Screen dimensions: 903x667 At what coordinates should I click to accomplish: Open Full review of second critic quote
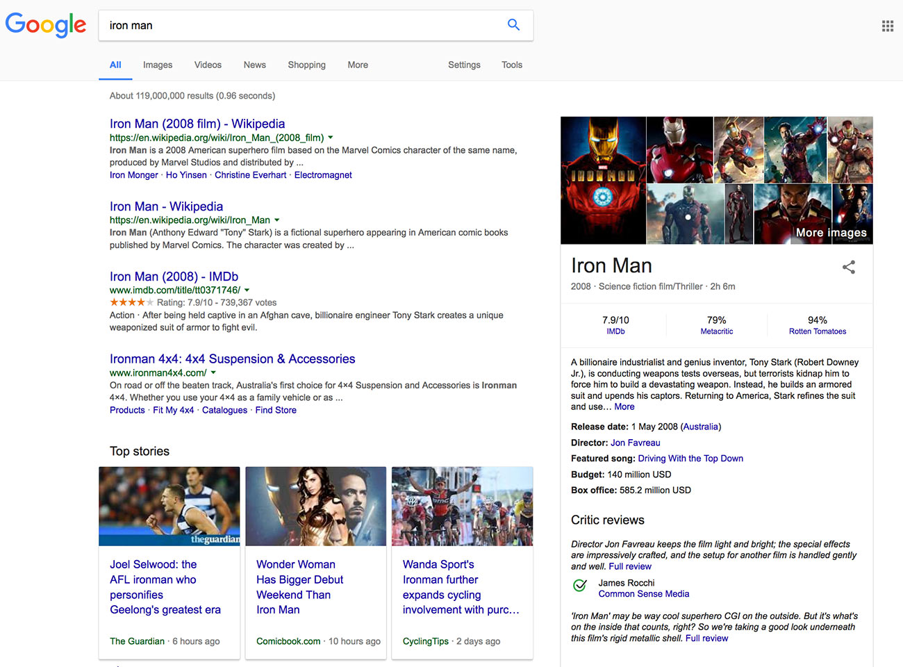(707, 639)
